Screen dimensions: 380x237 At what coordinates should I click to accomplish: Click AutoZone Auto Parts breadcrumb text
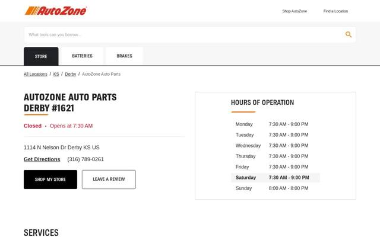tap(102, 74)
